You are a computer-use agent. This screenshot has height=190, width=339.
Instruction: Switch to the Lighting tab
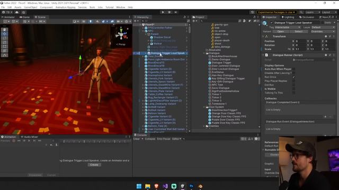[288, 17]
